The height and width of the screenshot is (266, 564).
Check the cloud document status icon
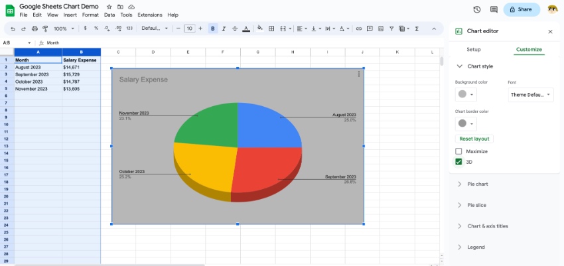(x=131, y=7)
